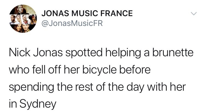Open the tweet options chevron menu
205x112 pixels.
pyautogui.click(x=194, y=13)
